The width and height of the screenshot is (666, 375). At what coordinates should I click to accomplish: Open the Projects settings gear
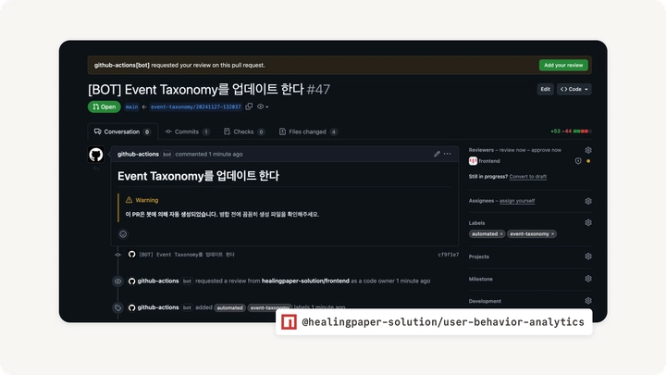click(x=588, y=256)
